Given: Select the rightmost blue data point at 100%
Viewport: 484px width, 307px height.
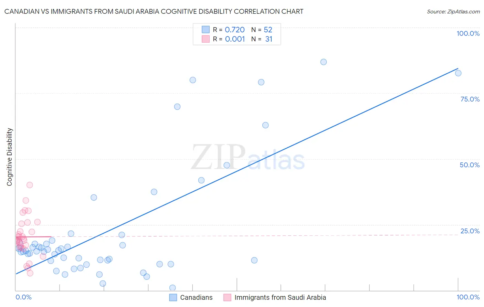Looking at the screenshot, I should (x=458, y=73).
